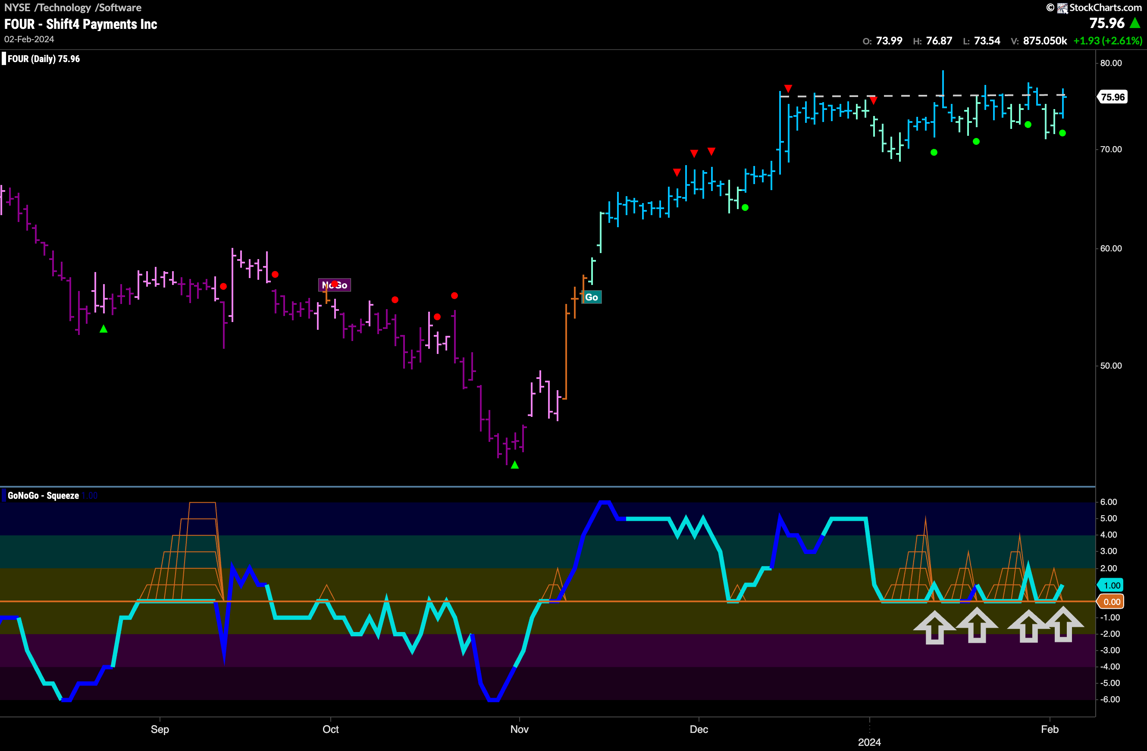Screen dimensions: 1147x751
Task: Click the 60.00 price axis label
Action: click(x=1111, y=249)
